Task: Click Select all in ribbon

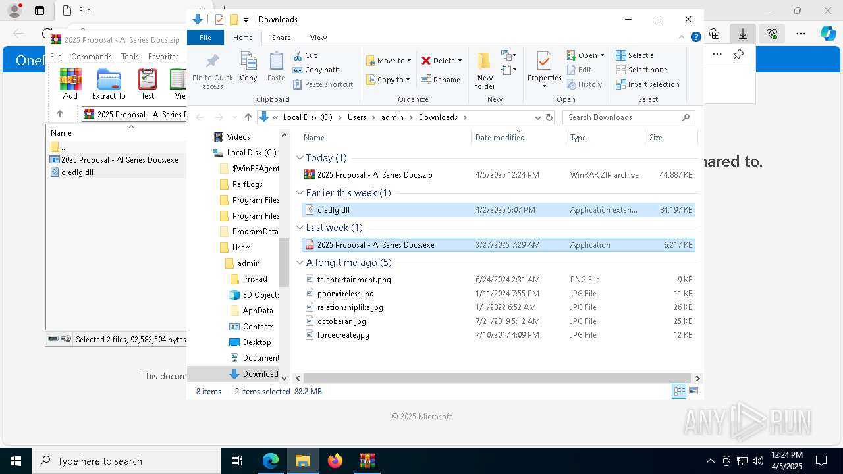Action: (x=637, y=55)
